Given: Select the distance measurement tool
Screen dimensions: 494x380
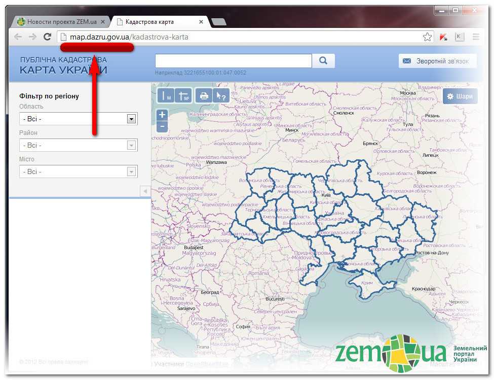Looking at the screenshot, I should 166,95.
